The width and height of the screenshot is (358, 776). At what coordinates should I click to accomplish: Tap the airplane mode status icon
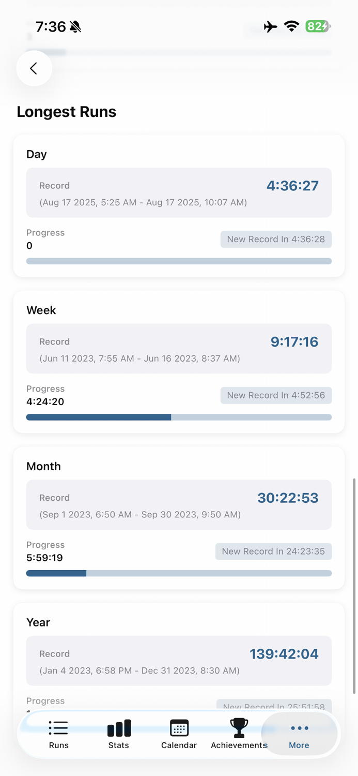(x=270, y=26)
